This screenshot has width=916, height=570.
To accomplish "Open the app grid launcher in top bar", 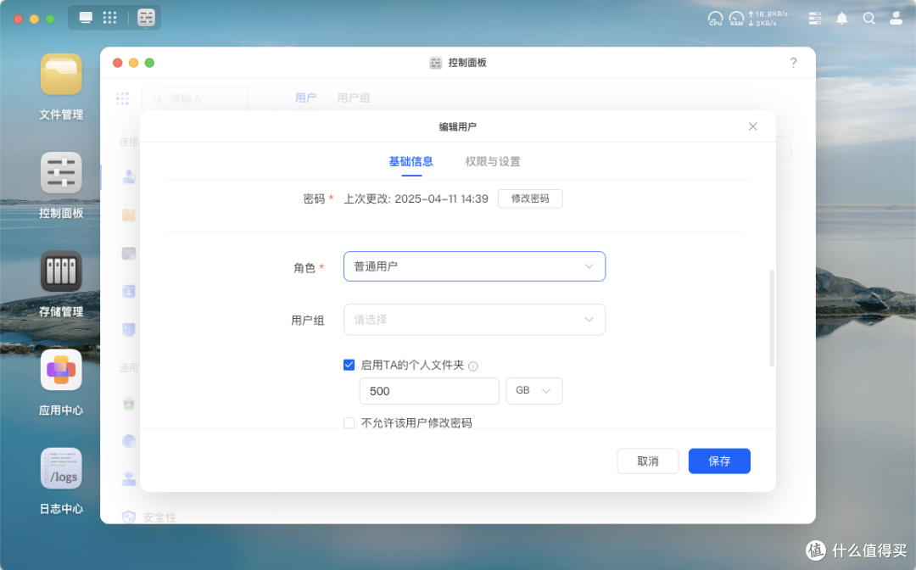I will pyautogui.click(x=109, y=18).
